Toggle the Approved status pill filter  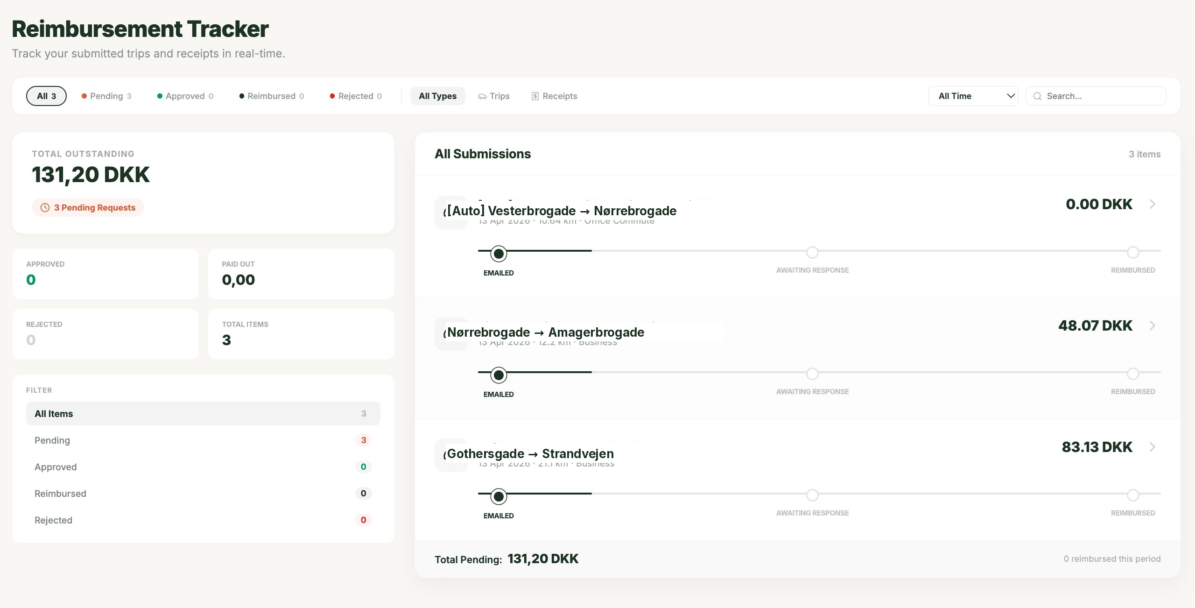[x=185, y=96]
